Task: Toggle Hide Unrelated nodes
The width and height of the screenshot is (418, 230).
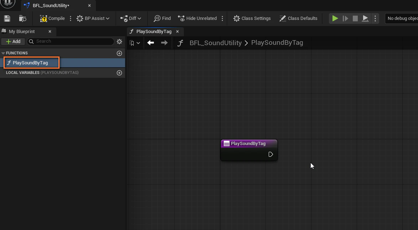Action: (197, 18)
